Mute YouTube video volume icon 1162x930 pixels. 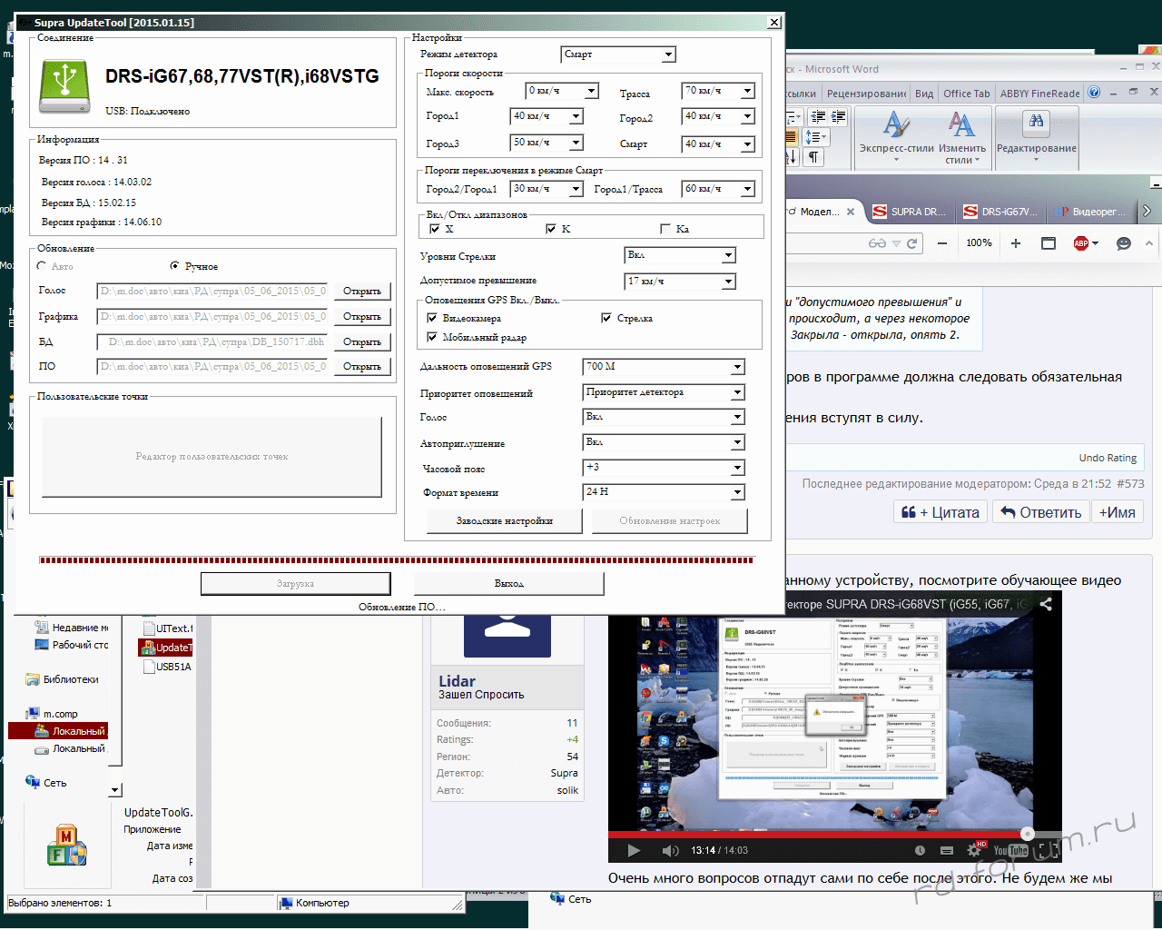point(671,850)
